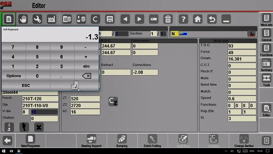
Task: Select the Speed field 0.6
Action: point(242,99)
